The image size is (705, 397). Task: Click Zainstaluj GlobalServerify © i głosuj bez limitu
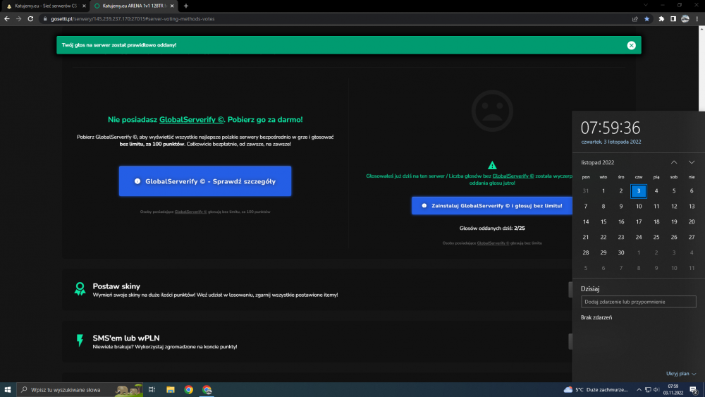point(492,205)
